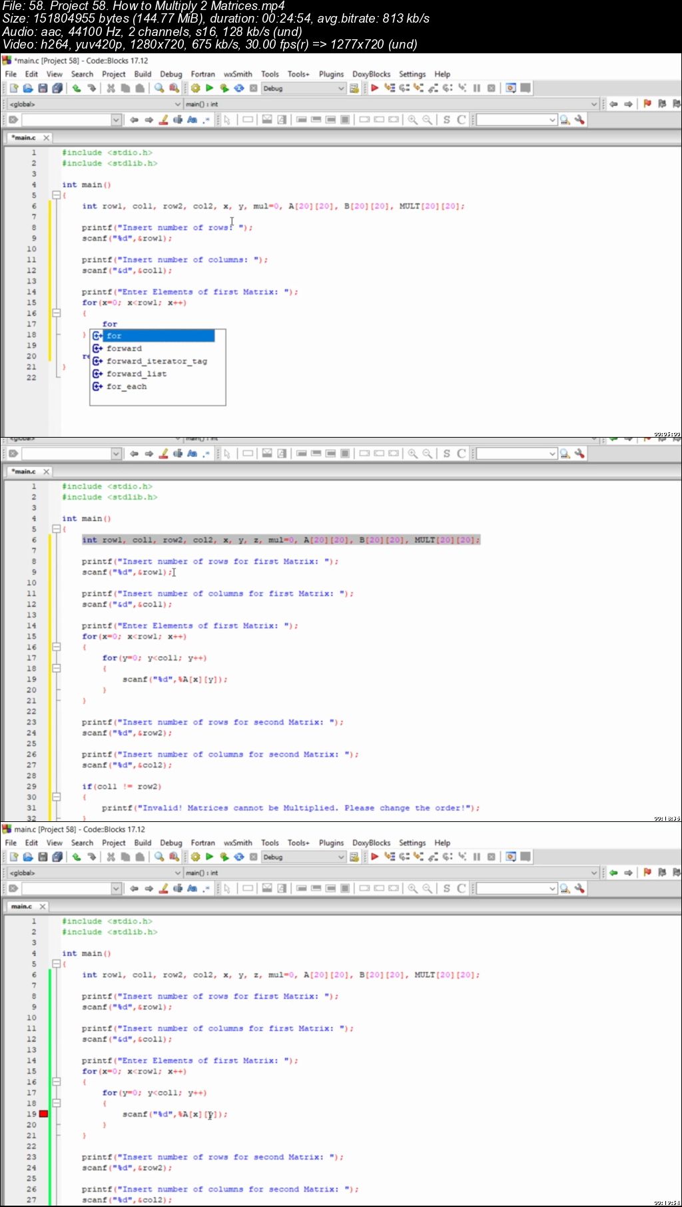Screen dimensions: 682x1207
Task: Toggle selected-text search option in third frame
Action: coord(178,889)
